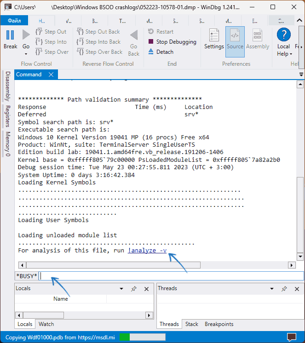Click the command input field
Screen dimensions: 305x343
coord(171,276)
